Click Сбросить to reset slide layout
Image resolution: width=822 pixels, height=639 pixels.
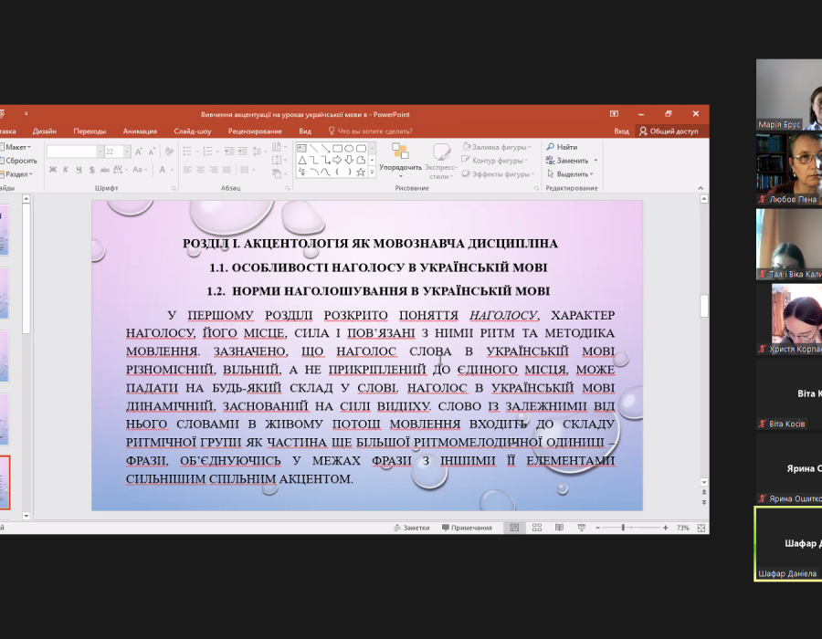tap(18, 161)
